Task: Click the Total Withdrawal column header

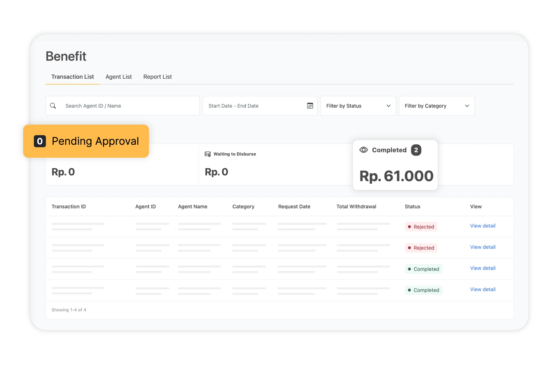Action: 356,206
